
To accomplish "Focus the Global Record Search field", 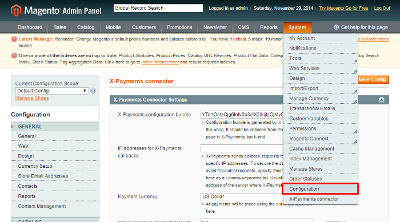I will 158,8.
